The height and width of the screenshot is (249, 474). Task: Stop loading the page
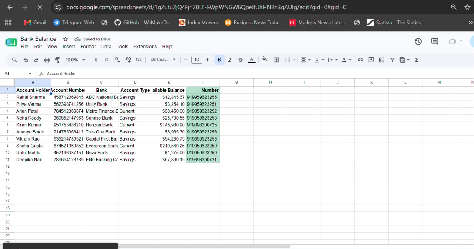40,7
